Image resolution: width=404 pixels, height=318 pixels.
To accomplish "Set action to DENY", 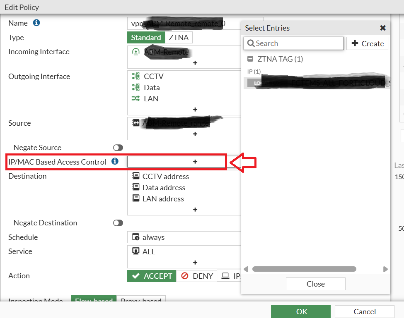I will point(196,276).
